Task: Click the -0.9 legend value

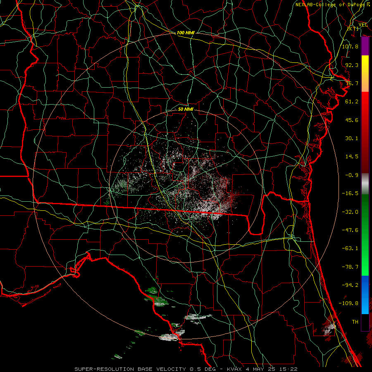Action: pos(352,175)
